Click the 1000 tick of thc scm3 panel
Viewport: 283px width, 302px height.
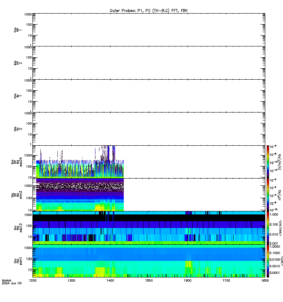tap(28, 186)
